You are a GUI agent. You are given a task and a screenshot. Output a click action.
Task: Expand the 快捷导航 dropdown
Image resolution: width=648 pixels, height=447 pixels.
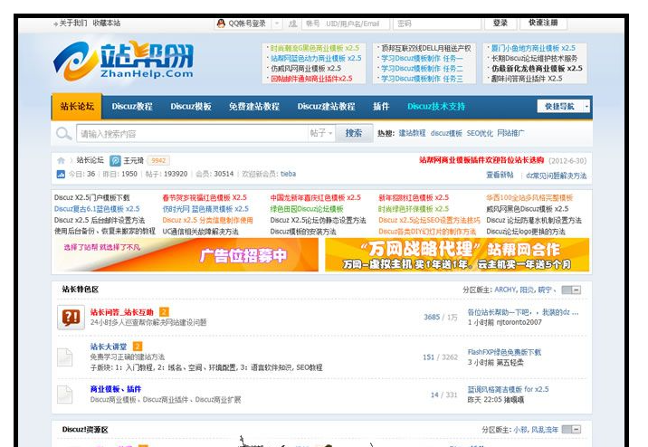(563, 106)
